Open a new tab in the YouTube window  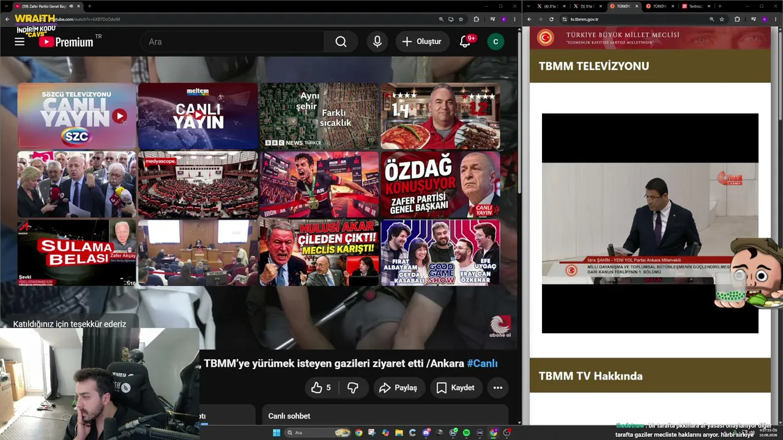pos(89,6)
